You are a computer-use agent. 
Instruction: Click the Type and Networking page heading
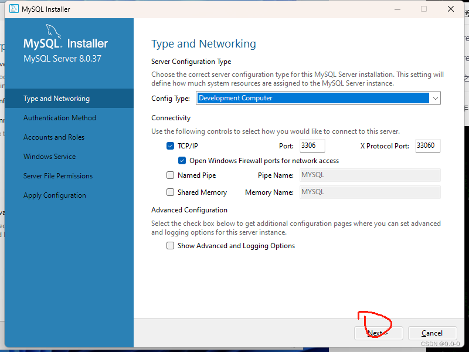coord(203,44)
